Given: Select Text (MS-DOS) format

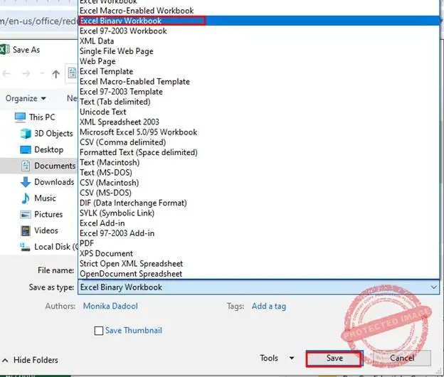Looking at the screenshot, I should 258,173.
